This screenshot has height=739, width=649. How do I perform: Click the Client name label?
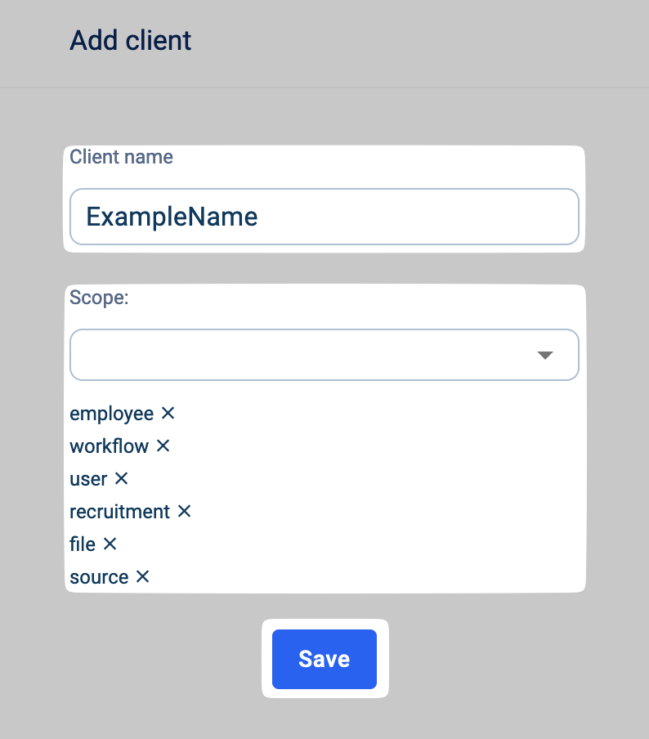[121, 157]
